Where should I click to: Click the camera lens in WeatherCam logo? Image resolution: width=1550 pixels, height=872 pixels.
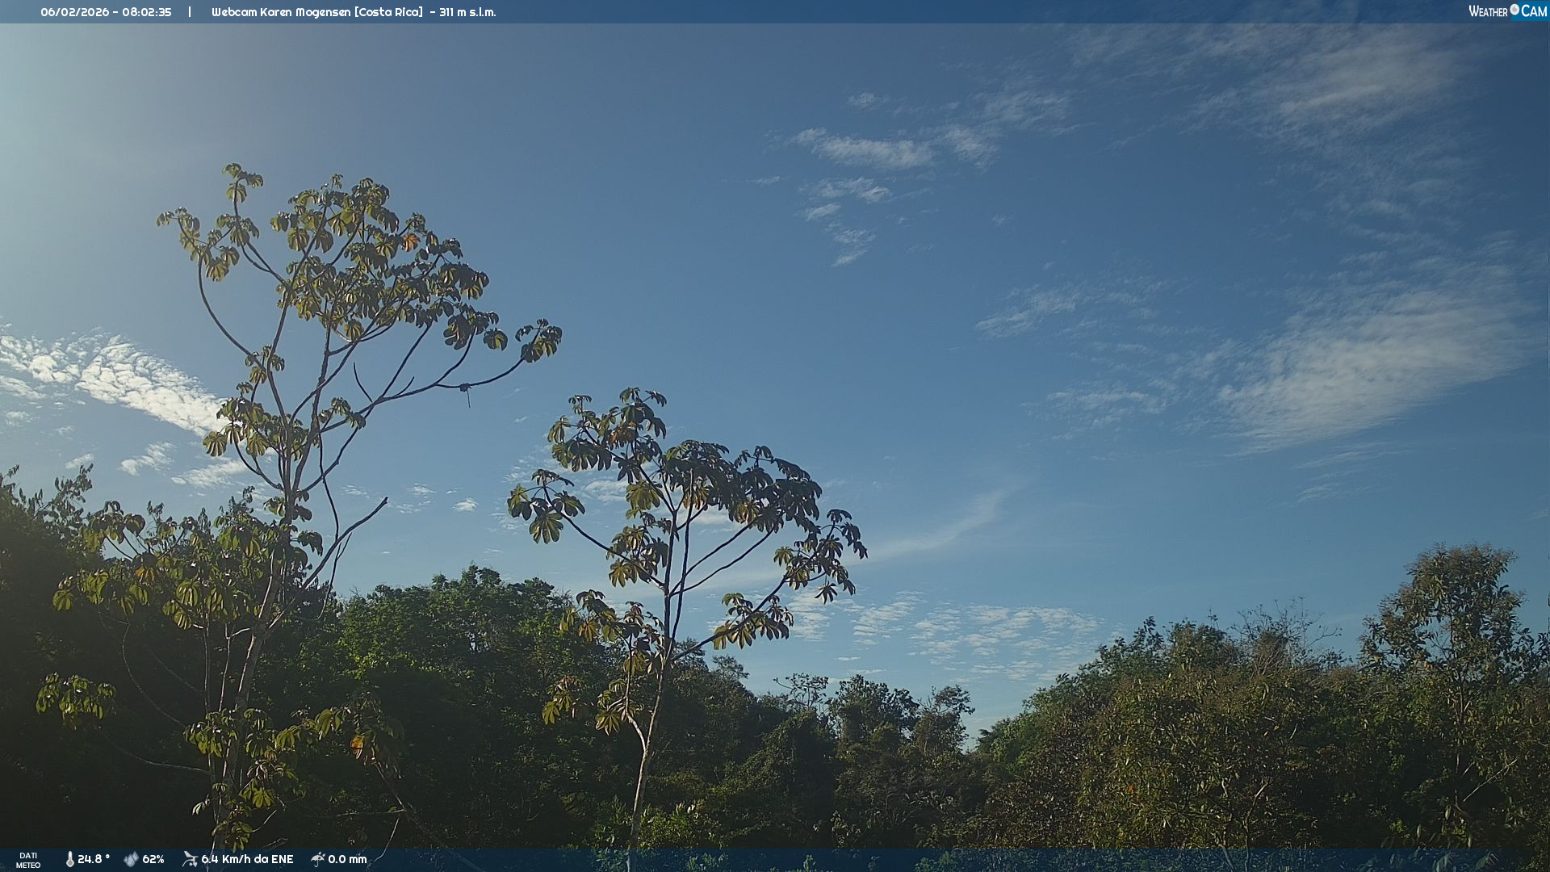point(1514,10)
